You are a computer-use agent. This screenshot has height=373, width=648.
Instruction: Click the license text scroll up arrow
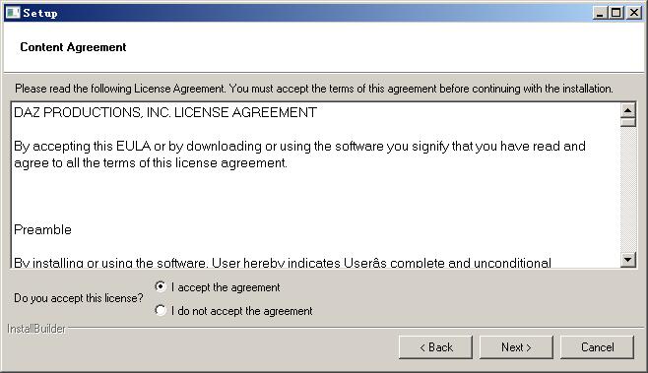pos(627,110)
